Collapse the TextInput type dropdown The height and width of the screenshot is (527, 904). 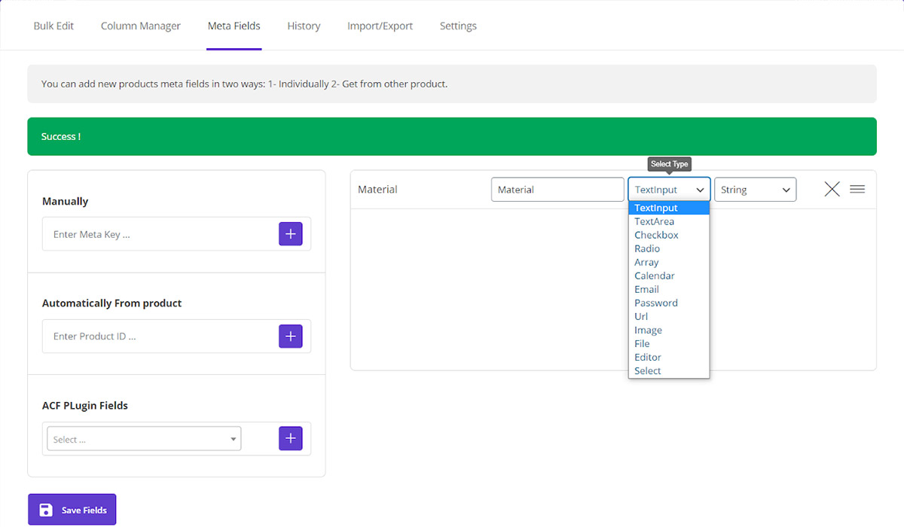pyautogui.click(x=669, y=190)
